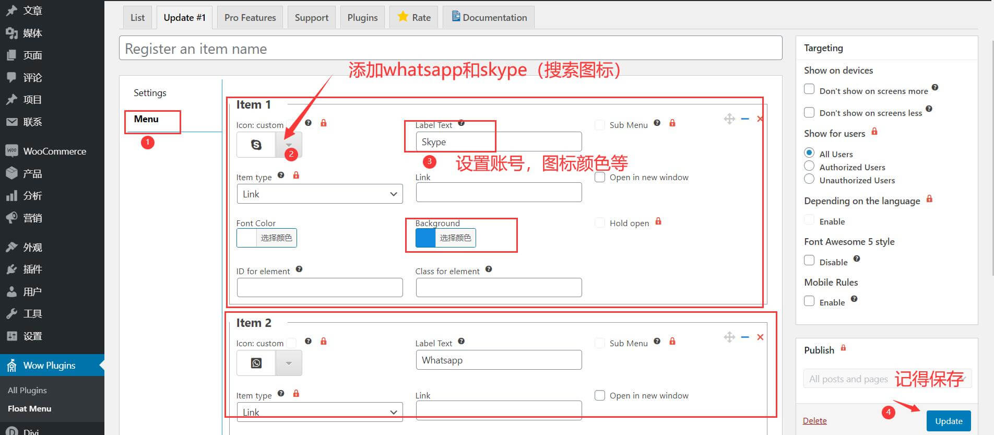
Task: Click the WhatsApp icon preview in Item 2
Action: point(256,363)
